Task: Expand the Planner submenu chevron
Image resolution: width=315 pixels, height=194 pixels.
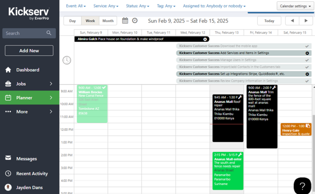Action: [51, 97]
